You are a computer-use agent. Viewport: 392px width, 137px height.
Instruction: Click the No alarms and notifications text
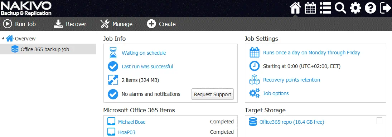[x=151, y=94]
